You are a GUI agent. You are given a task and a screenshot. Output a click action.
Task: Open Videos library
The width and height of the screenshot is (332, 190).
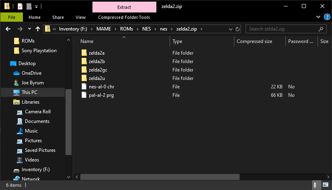click(x=32, y=160)
